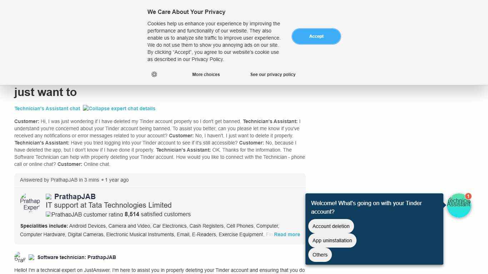This screenshot has width=488, height=274.
Task: Click the badge icon beside PrathapJAB name
Action: 49,197
